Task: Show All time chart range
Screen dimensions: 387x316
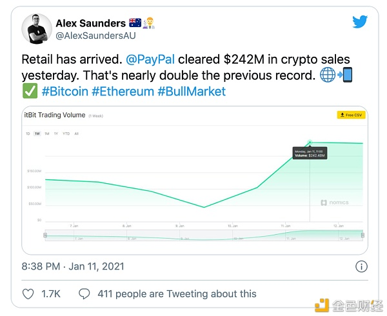Action: pyautogui.click(x=76, y=133)
